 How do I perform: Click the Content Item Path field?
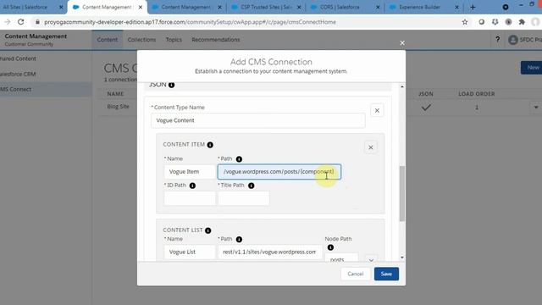coord(279,172)
